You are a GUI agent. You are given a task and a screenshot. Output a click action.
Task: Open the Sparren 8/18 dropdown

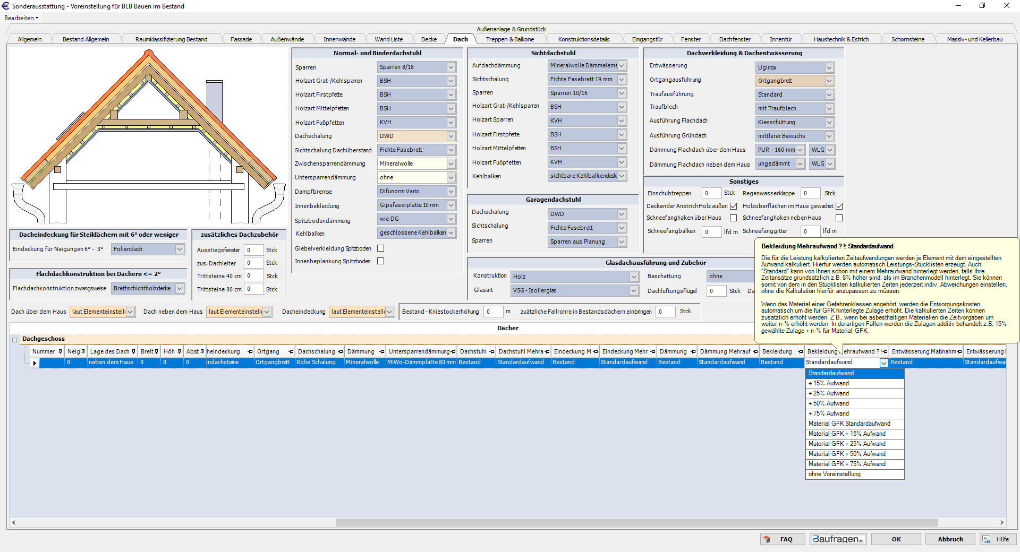tap(450, 67)
